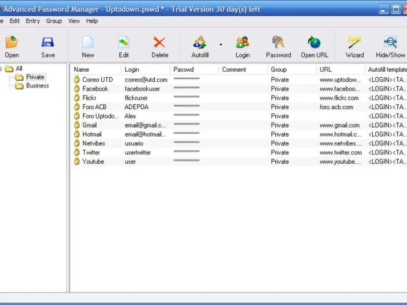
Task: Click the Foro ACB lock icon
Action: coord(76,107)
